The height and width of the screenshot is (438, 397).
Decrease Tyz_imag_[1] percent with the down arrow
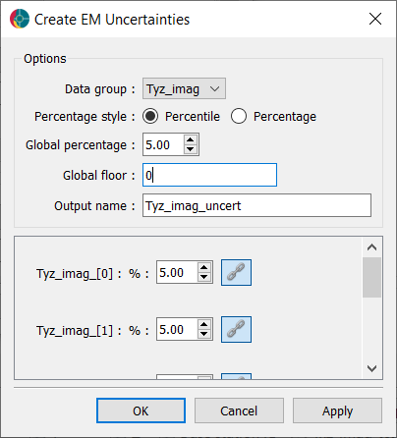[204, 334]
